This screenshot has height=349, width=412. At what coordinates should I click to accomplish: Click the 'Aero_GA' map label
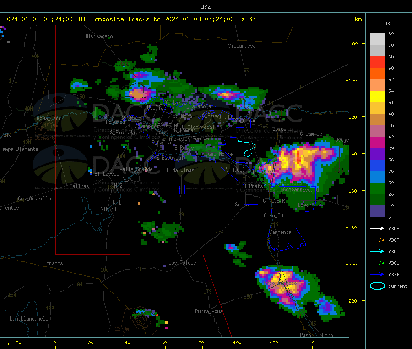(274, 216)
